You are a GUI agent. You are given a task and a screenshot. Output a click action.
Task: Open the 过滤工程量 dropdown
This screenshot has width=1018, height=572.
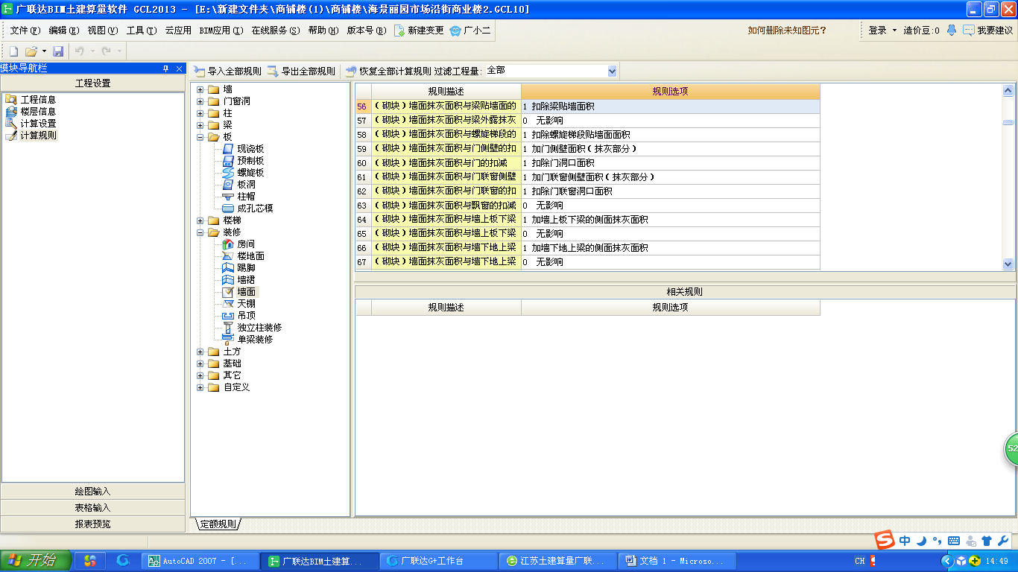point(612,71)
